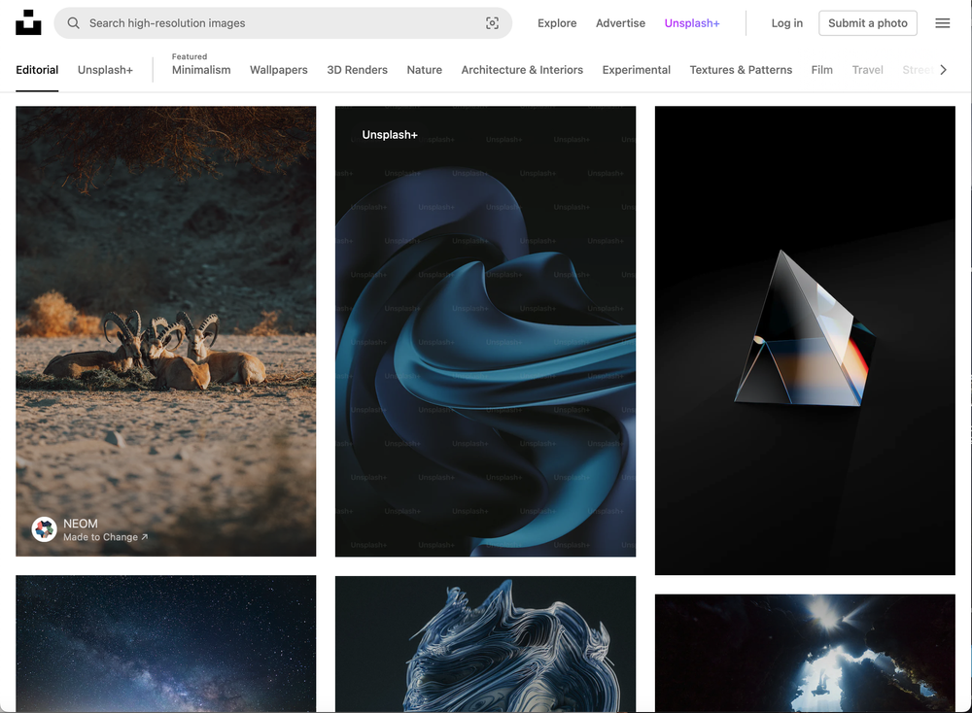Select the Minimalism featured tab

click(x=201, y=70)
